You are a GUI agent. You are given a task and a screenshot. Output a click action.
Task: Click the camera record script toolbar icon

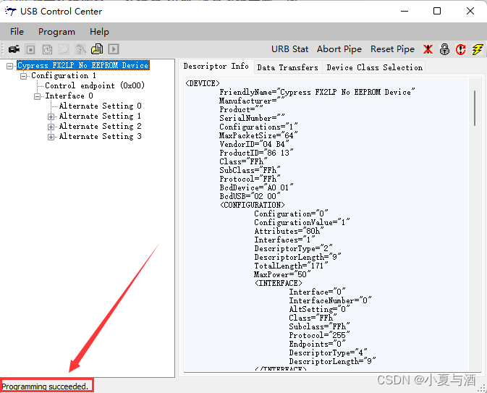click(14, 49)
